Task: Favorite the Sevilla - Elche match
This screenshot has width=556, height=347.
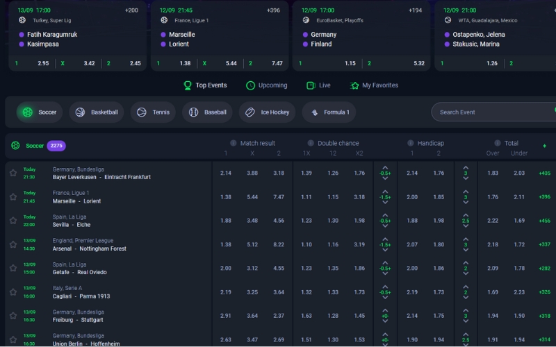Action: [x=13, y=221]
